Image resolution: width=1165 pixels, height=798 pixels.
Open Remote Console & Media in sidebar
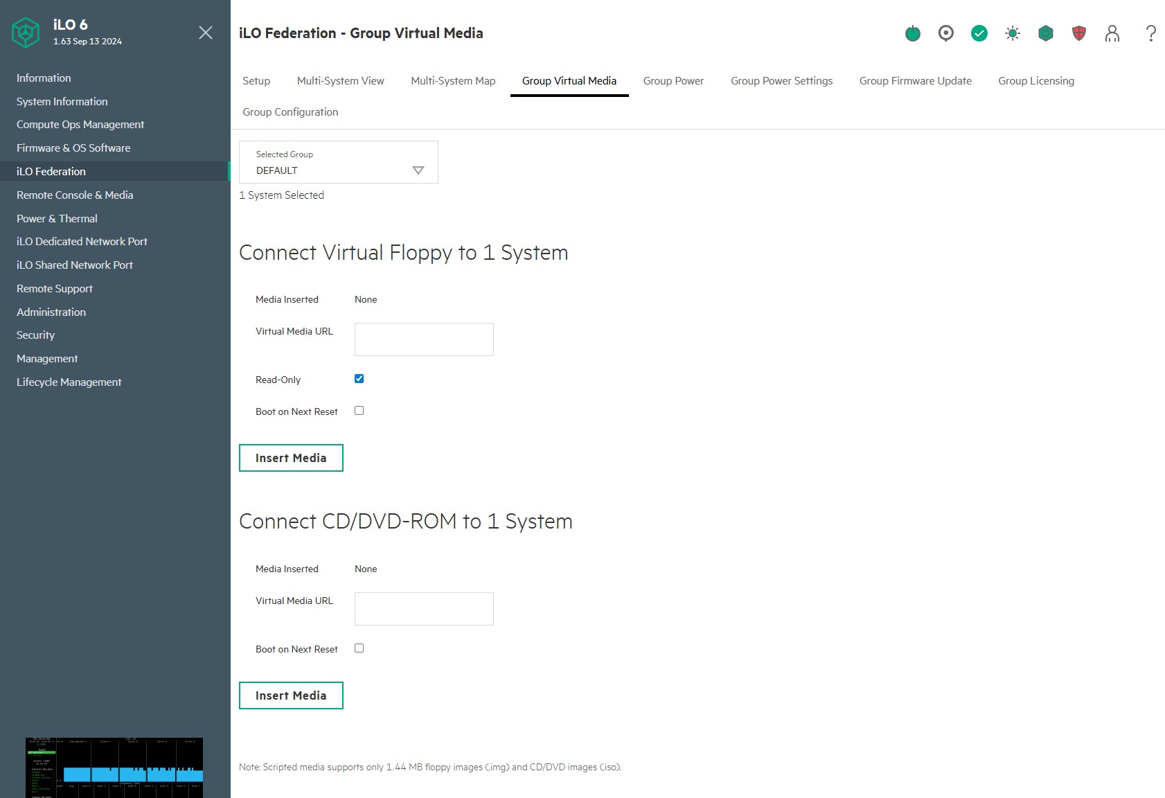click(x=75, y=195)
